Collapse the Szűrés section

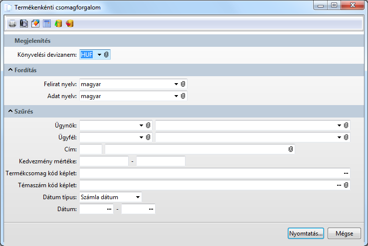coord(10,111)
